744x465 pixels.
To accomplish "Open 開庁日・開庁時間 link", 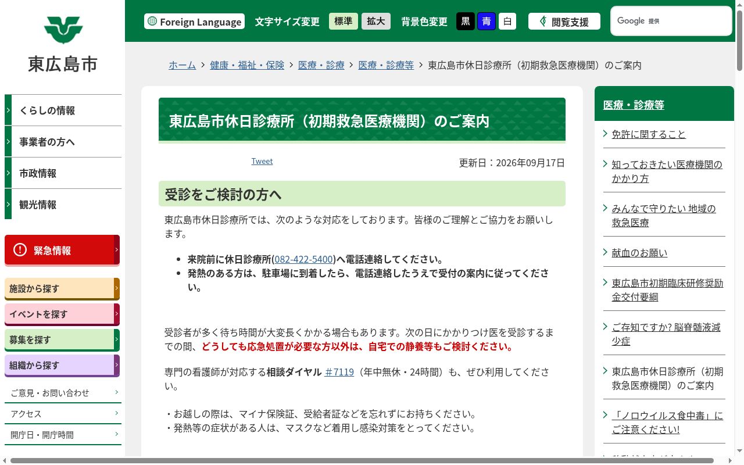I will click(x=63, y=435).
